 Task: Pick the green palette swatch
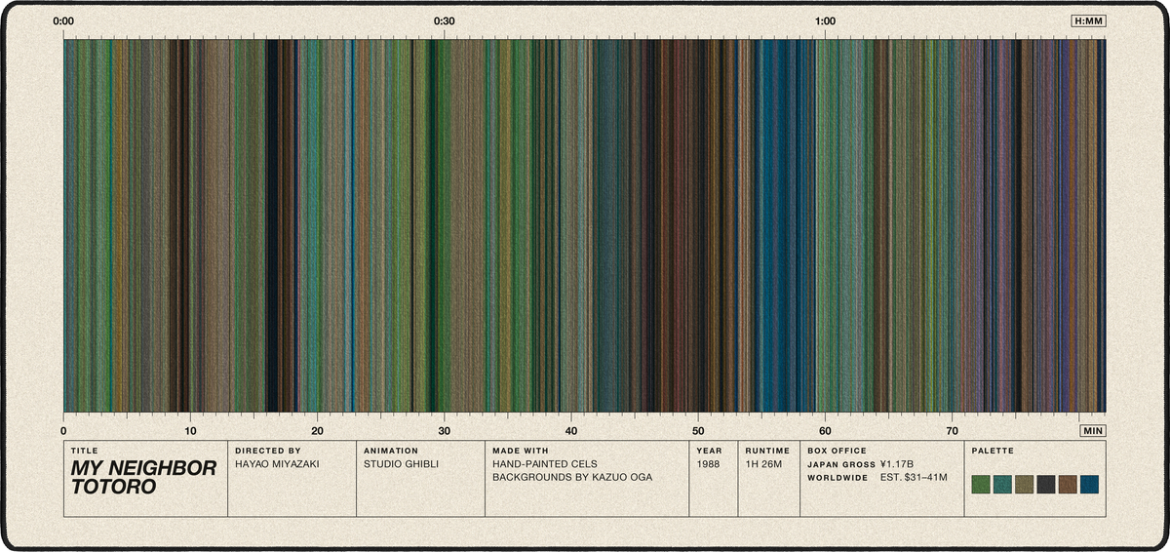click(x=981, y=485)
